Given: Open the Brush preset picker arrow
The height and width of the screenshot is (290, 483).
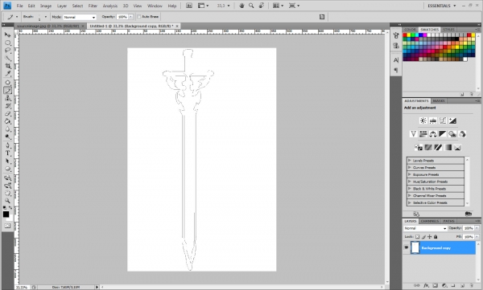Looking at the screenshot, I should tap(46, 17).
